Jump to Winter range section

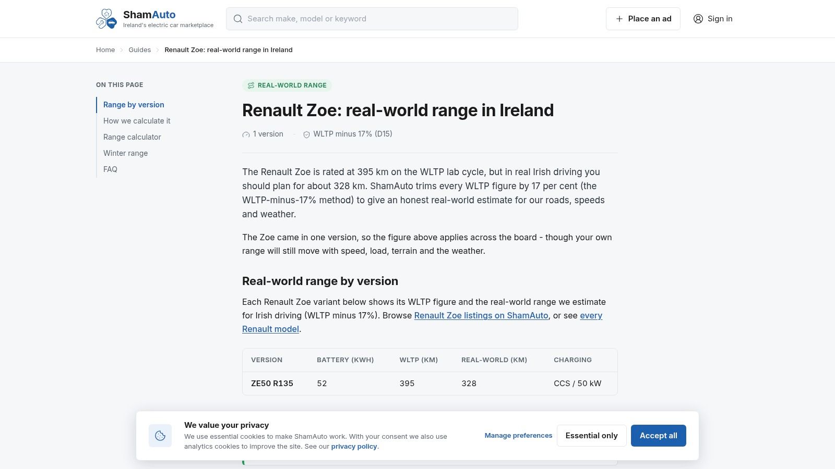(125, 153)
